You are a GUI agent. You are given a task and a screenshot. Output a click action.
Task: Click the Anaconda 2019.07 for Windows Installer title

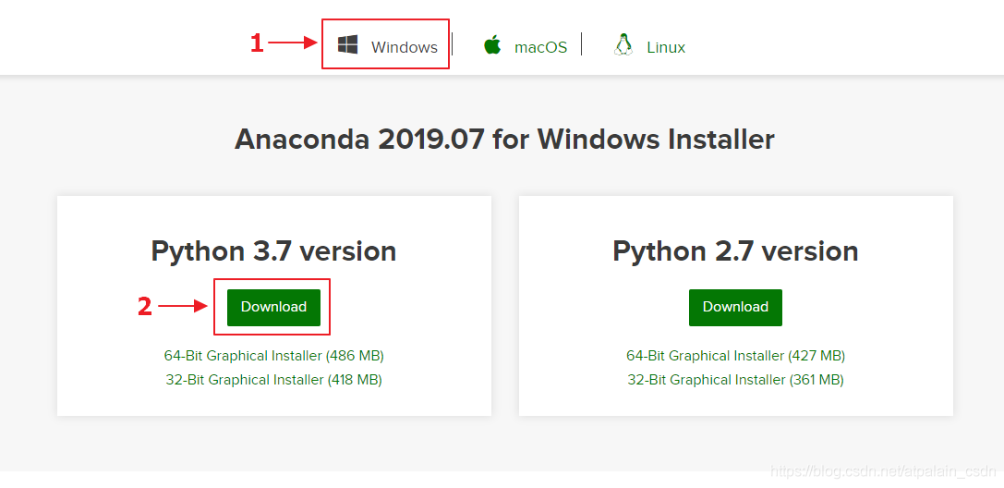click(504, 139)
